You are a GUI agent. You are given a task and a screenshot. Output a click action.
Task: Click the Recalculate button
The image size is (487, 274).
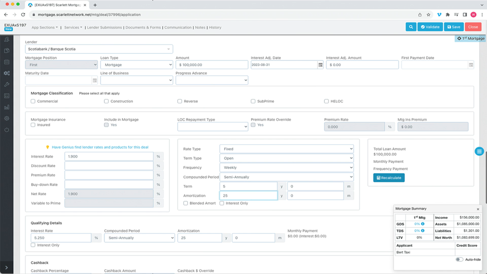(x=389, y=178)
